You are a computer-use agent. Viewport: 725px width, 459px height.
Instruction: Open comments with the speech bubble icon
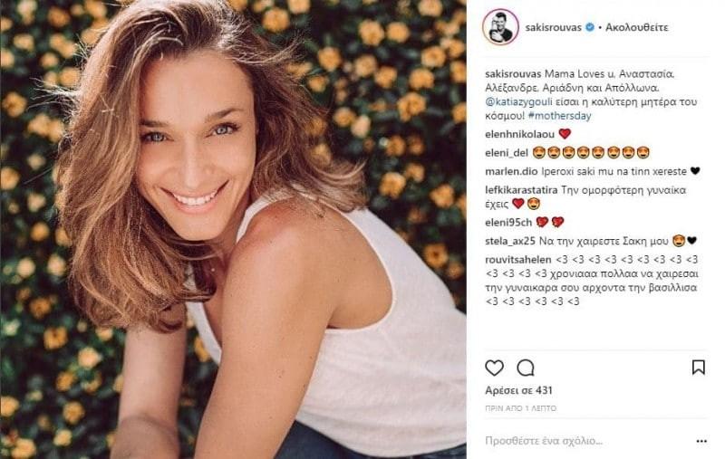coord(525,368)
